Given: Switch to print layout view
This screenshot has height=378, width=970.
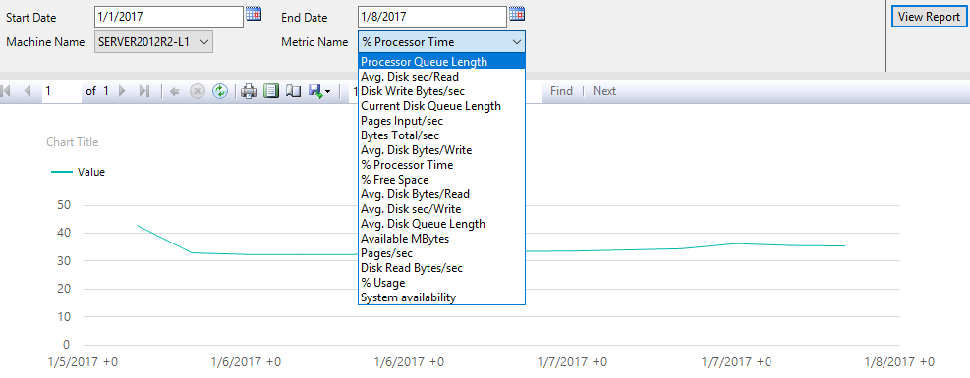Looking at the screenshot, I should point(271,91).
